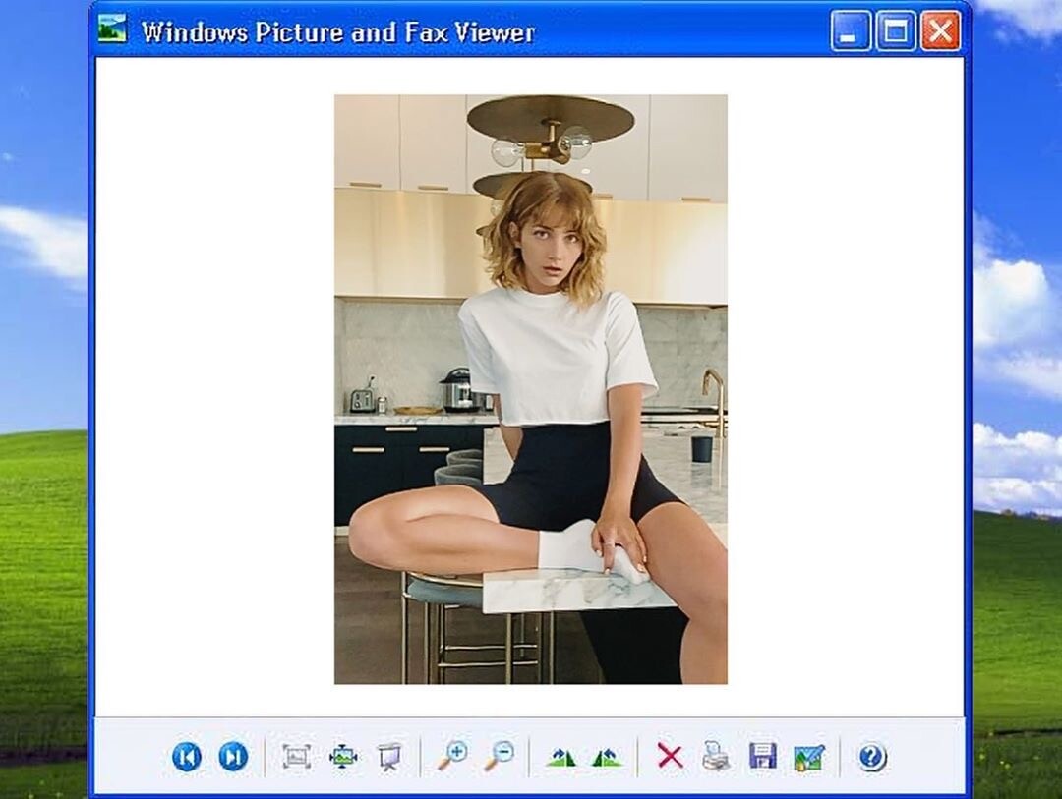The image size is (1062, 799).
Task: Open image for editing
Action: [808, 757]
